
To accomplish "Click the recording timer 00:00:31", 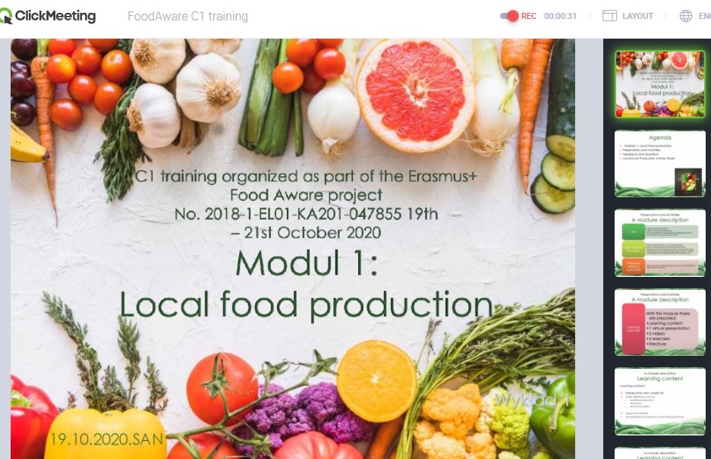I will (x=561, y=17).
